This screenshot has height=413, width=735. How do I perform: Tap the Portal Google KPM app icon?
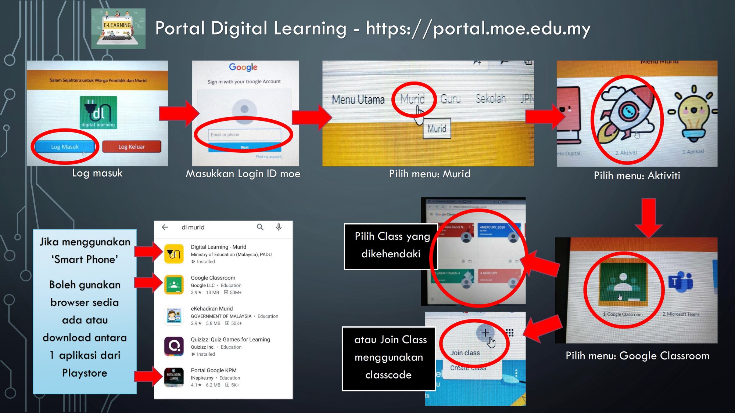pos(174,377)
